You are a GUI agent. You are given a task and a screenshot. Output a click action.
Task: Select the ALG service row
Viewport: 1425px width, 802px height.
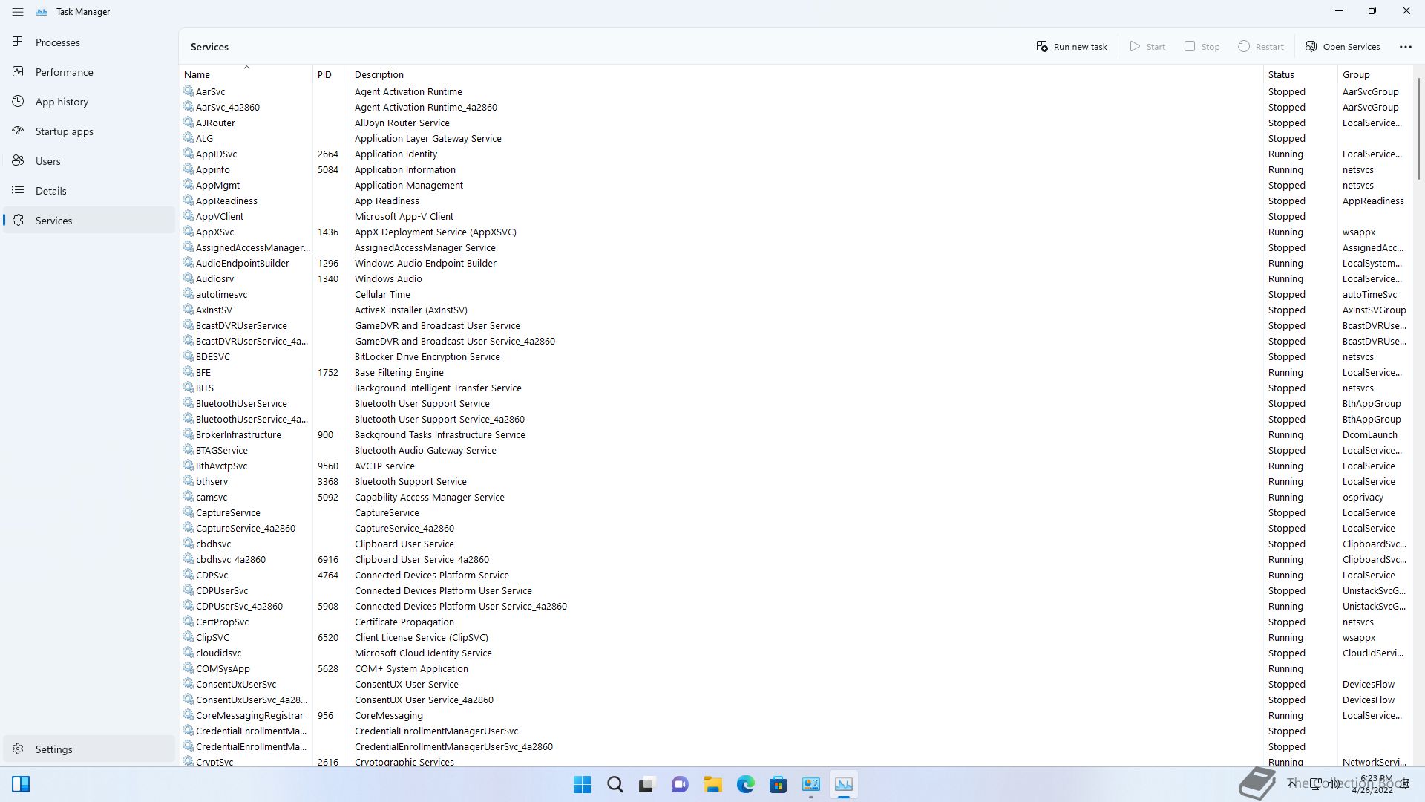796,138
